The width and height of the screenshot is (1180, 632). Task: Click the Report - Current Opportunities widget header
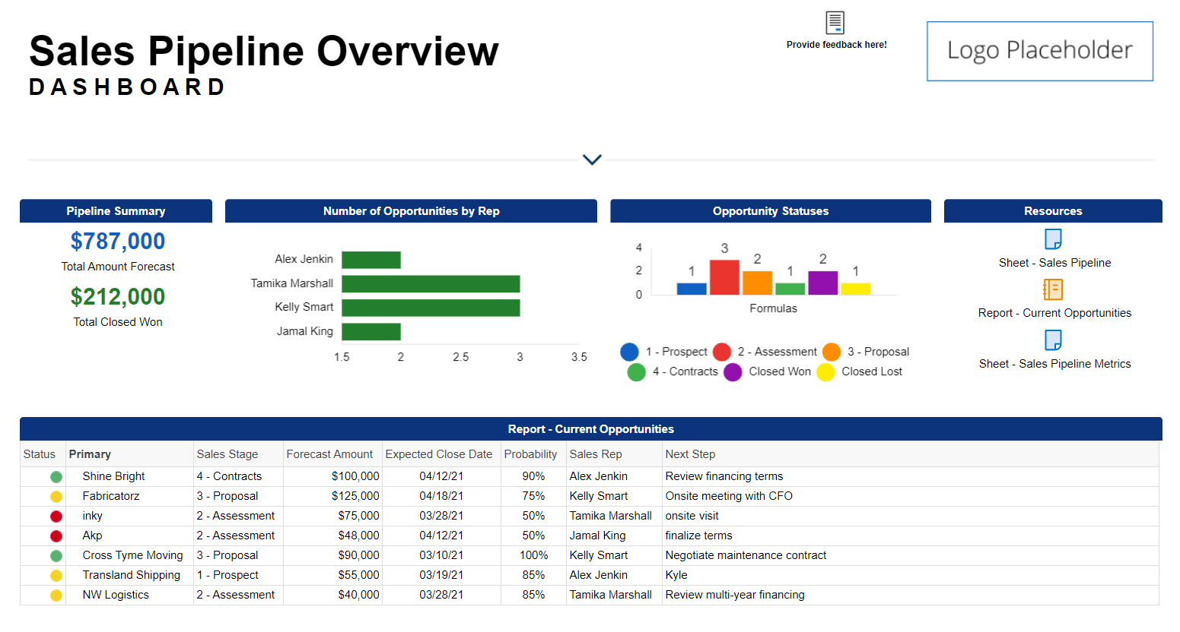tap(590, 429)
